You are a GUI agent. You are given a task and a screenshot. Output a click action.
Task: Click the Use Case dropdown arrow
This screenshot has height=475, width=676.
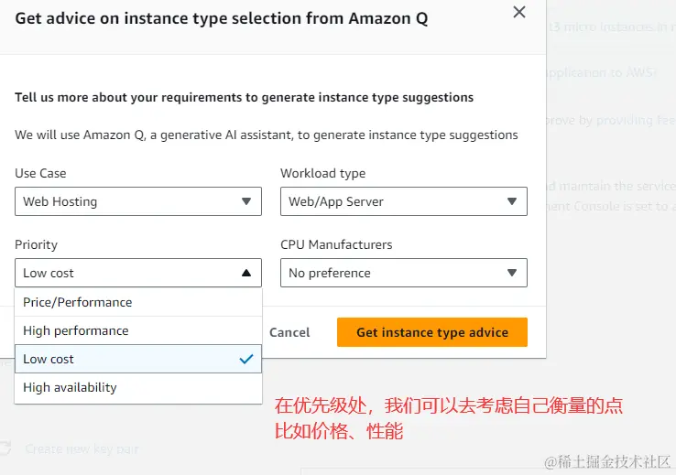pyautogui.click(x=245, y=201)
